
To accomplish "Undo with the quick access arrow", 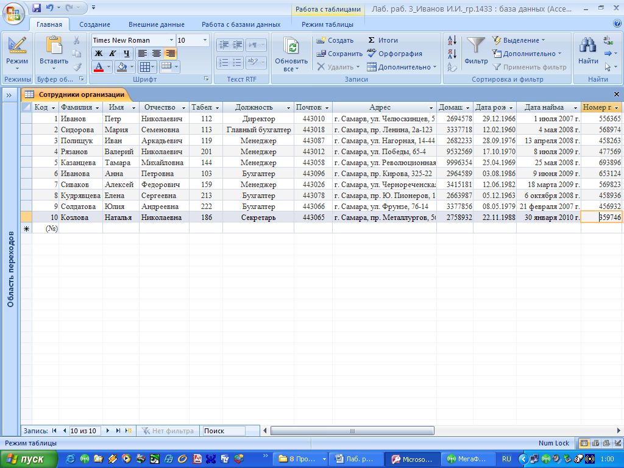I will pyautogui.click(x=50, y=7).
